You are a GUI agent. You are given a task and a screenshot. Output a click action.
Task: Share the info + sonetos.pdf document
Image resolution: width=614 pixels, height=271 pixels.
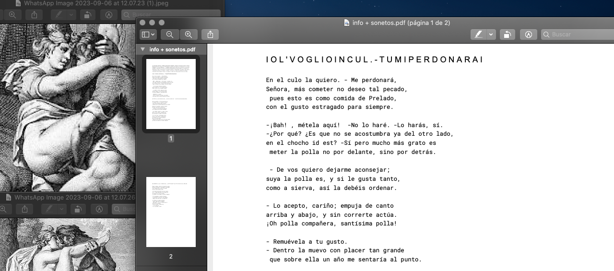coord(210,35)
